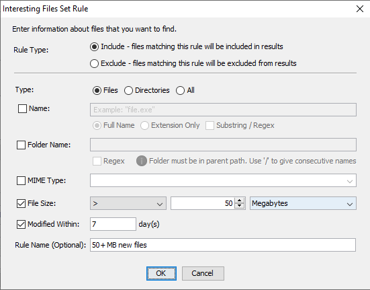Select the Files type radio button
The image size is (370, 290).
[97, 91]
